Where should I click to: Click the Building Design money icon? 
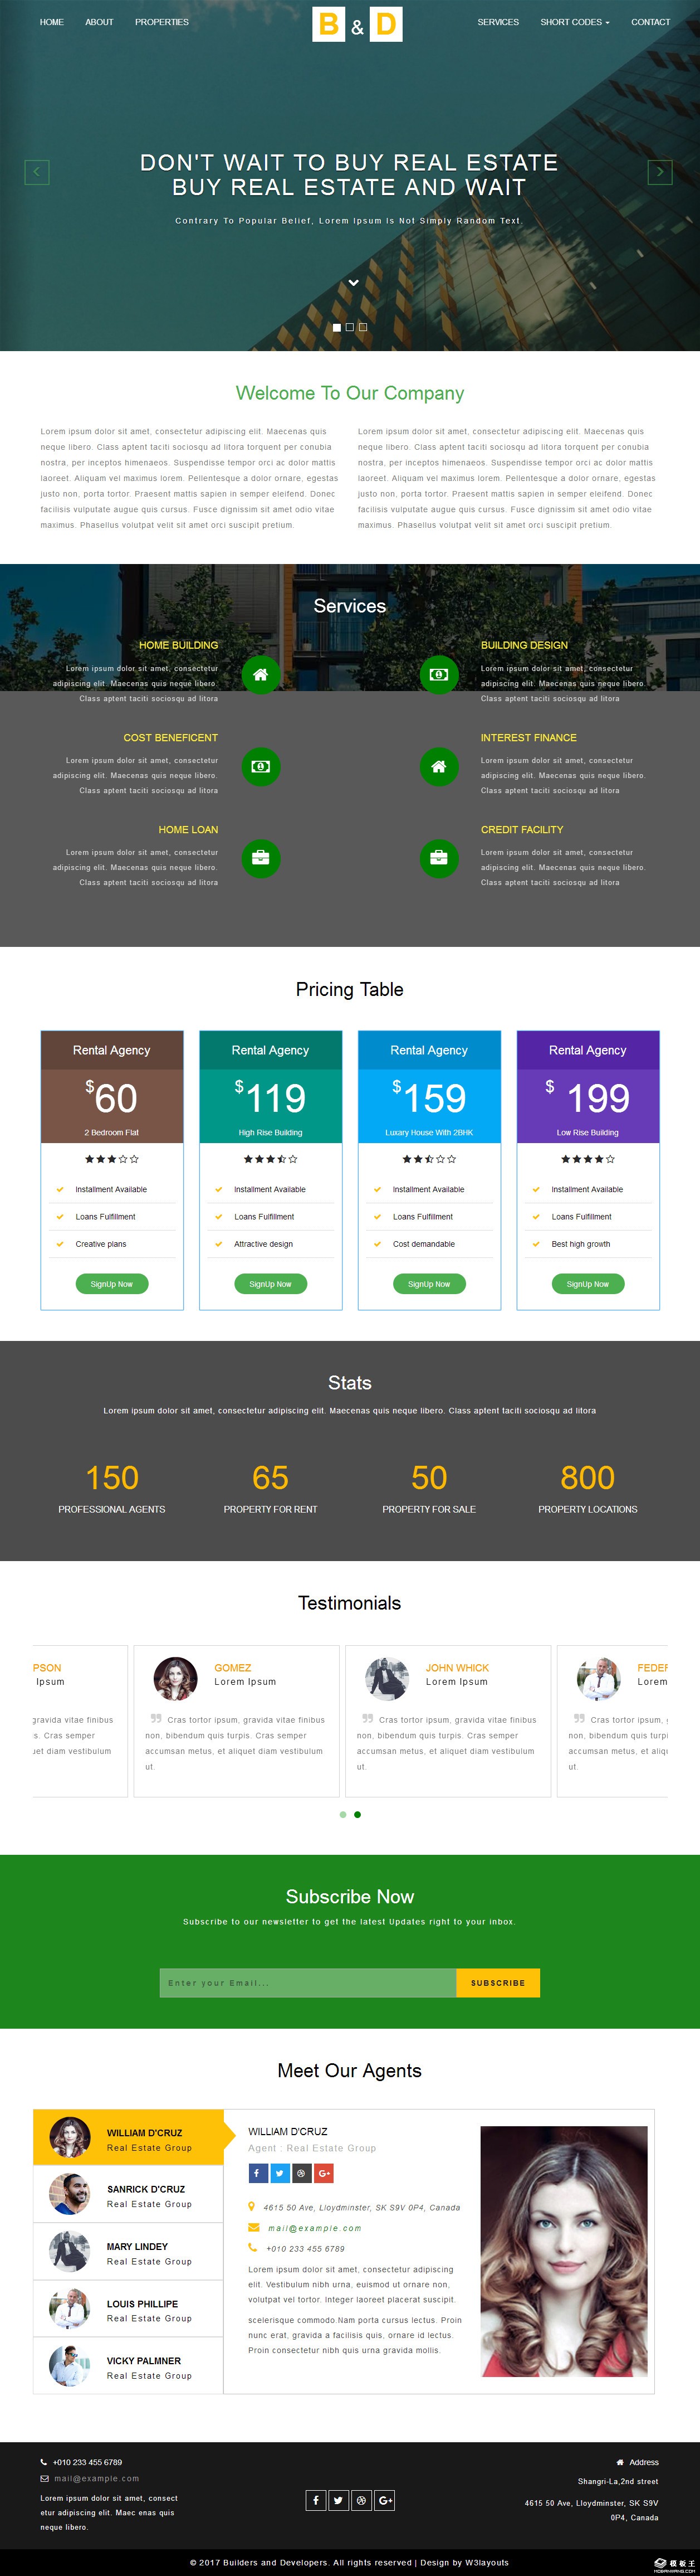coord(438,674)
